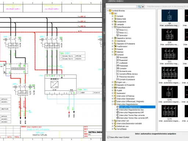Collapse the Interruttori Magnetotermici group node

(112, 104)
